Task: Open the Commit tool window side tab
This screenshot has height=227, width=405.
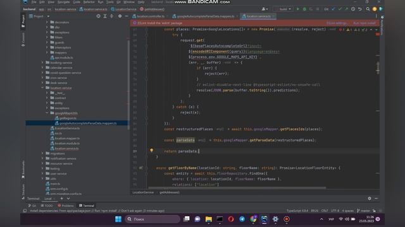Action: pos(23,39)
